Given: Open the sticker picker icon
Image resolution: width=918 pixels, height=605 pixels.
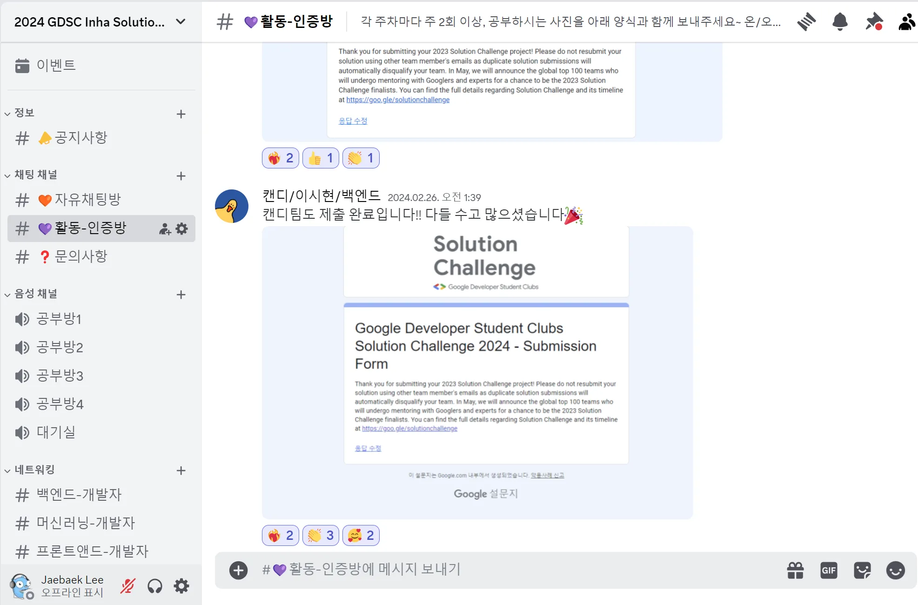Looking at the screenshot, I should [x=862, y=570].
